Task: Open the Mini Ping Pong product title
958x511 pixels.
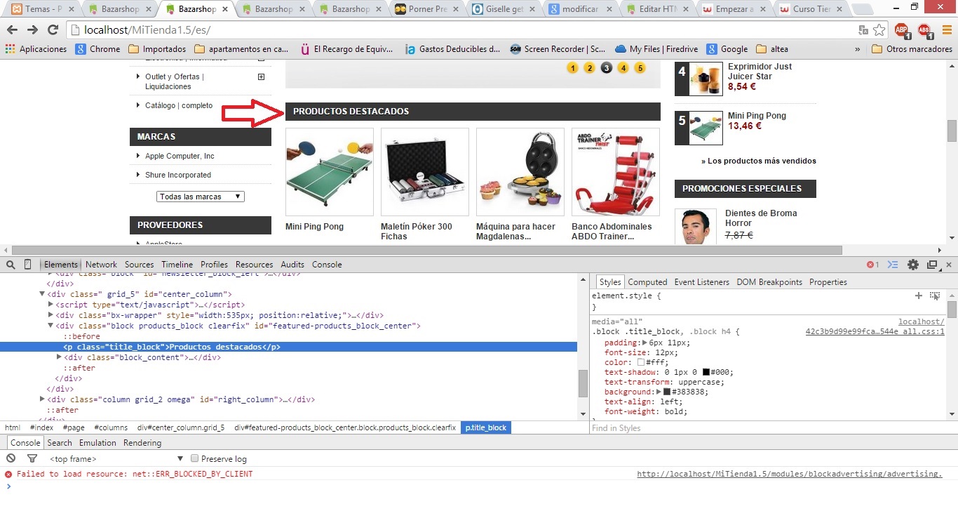Action: click(314, 227)
